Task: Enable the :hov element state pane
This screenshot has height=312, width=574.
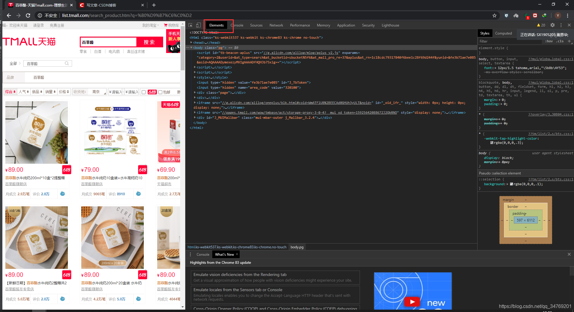Action: (549, 41)
